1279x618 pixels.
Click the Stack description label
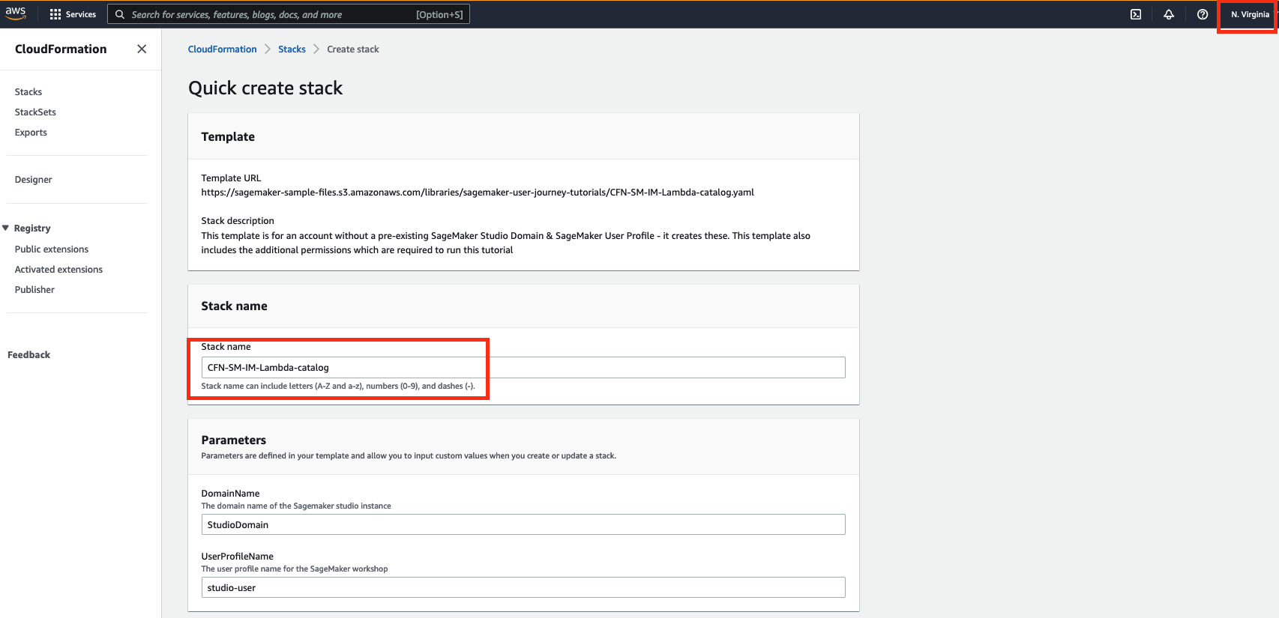(x=238, y=221)
